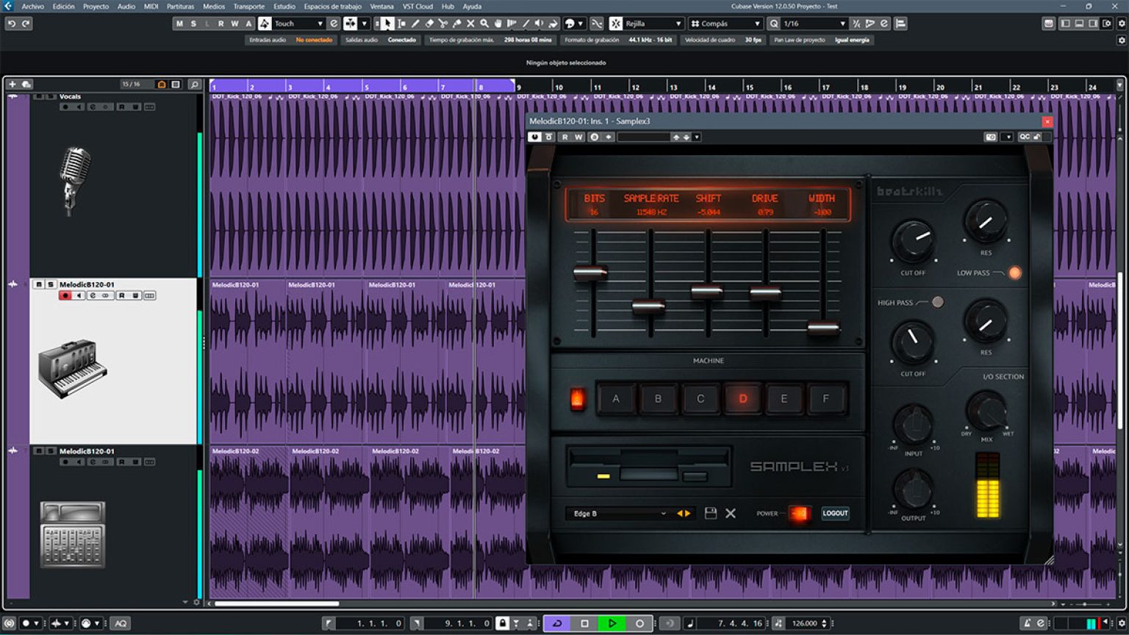Select the Draw pencil tool

pos(415,24)
